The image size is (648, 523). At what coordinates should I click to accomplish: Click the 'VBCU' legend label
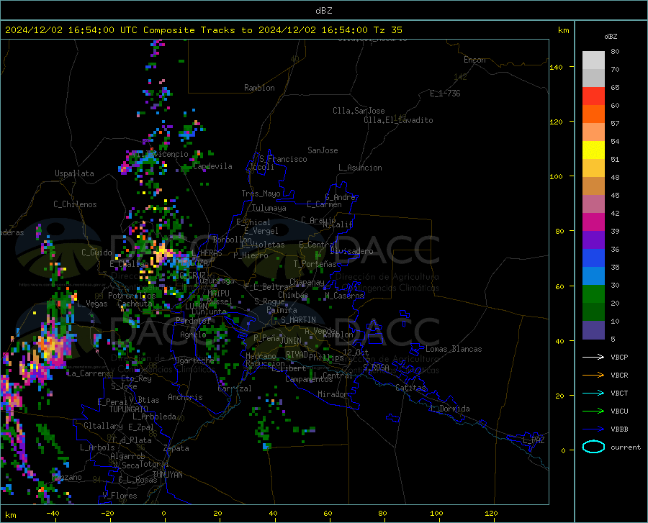click(619, 411)
